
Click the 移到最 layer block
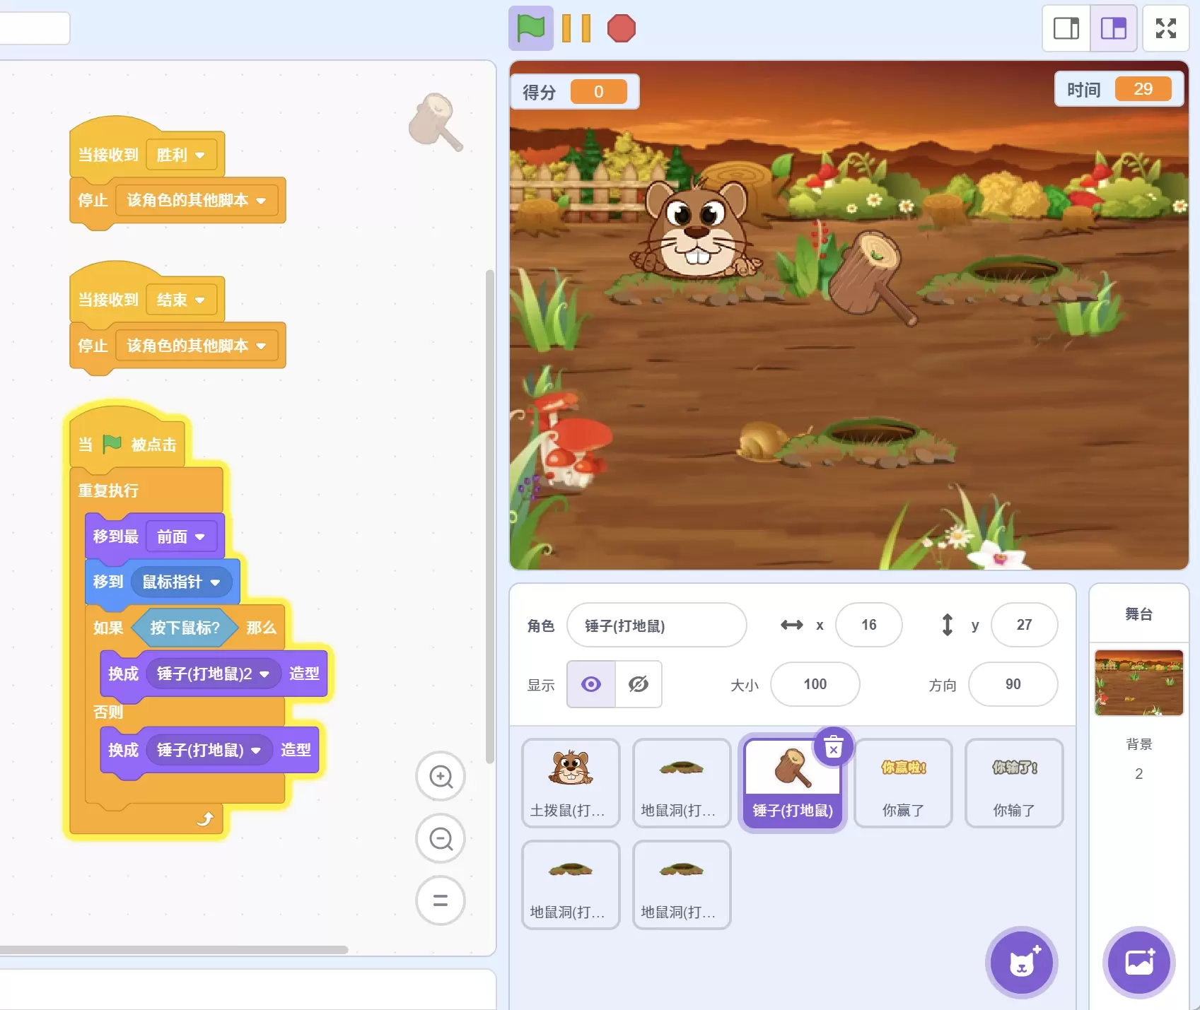click(116, 536)
